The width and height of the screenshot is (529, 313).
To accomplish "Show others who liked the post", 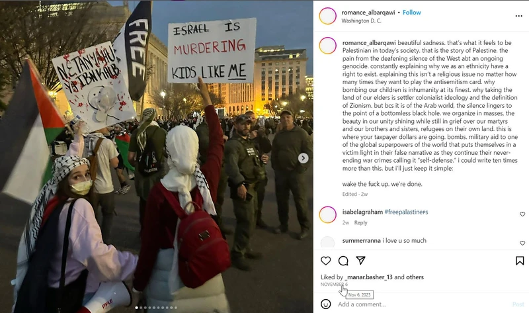I will (415, 277).
